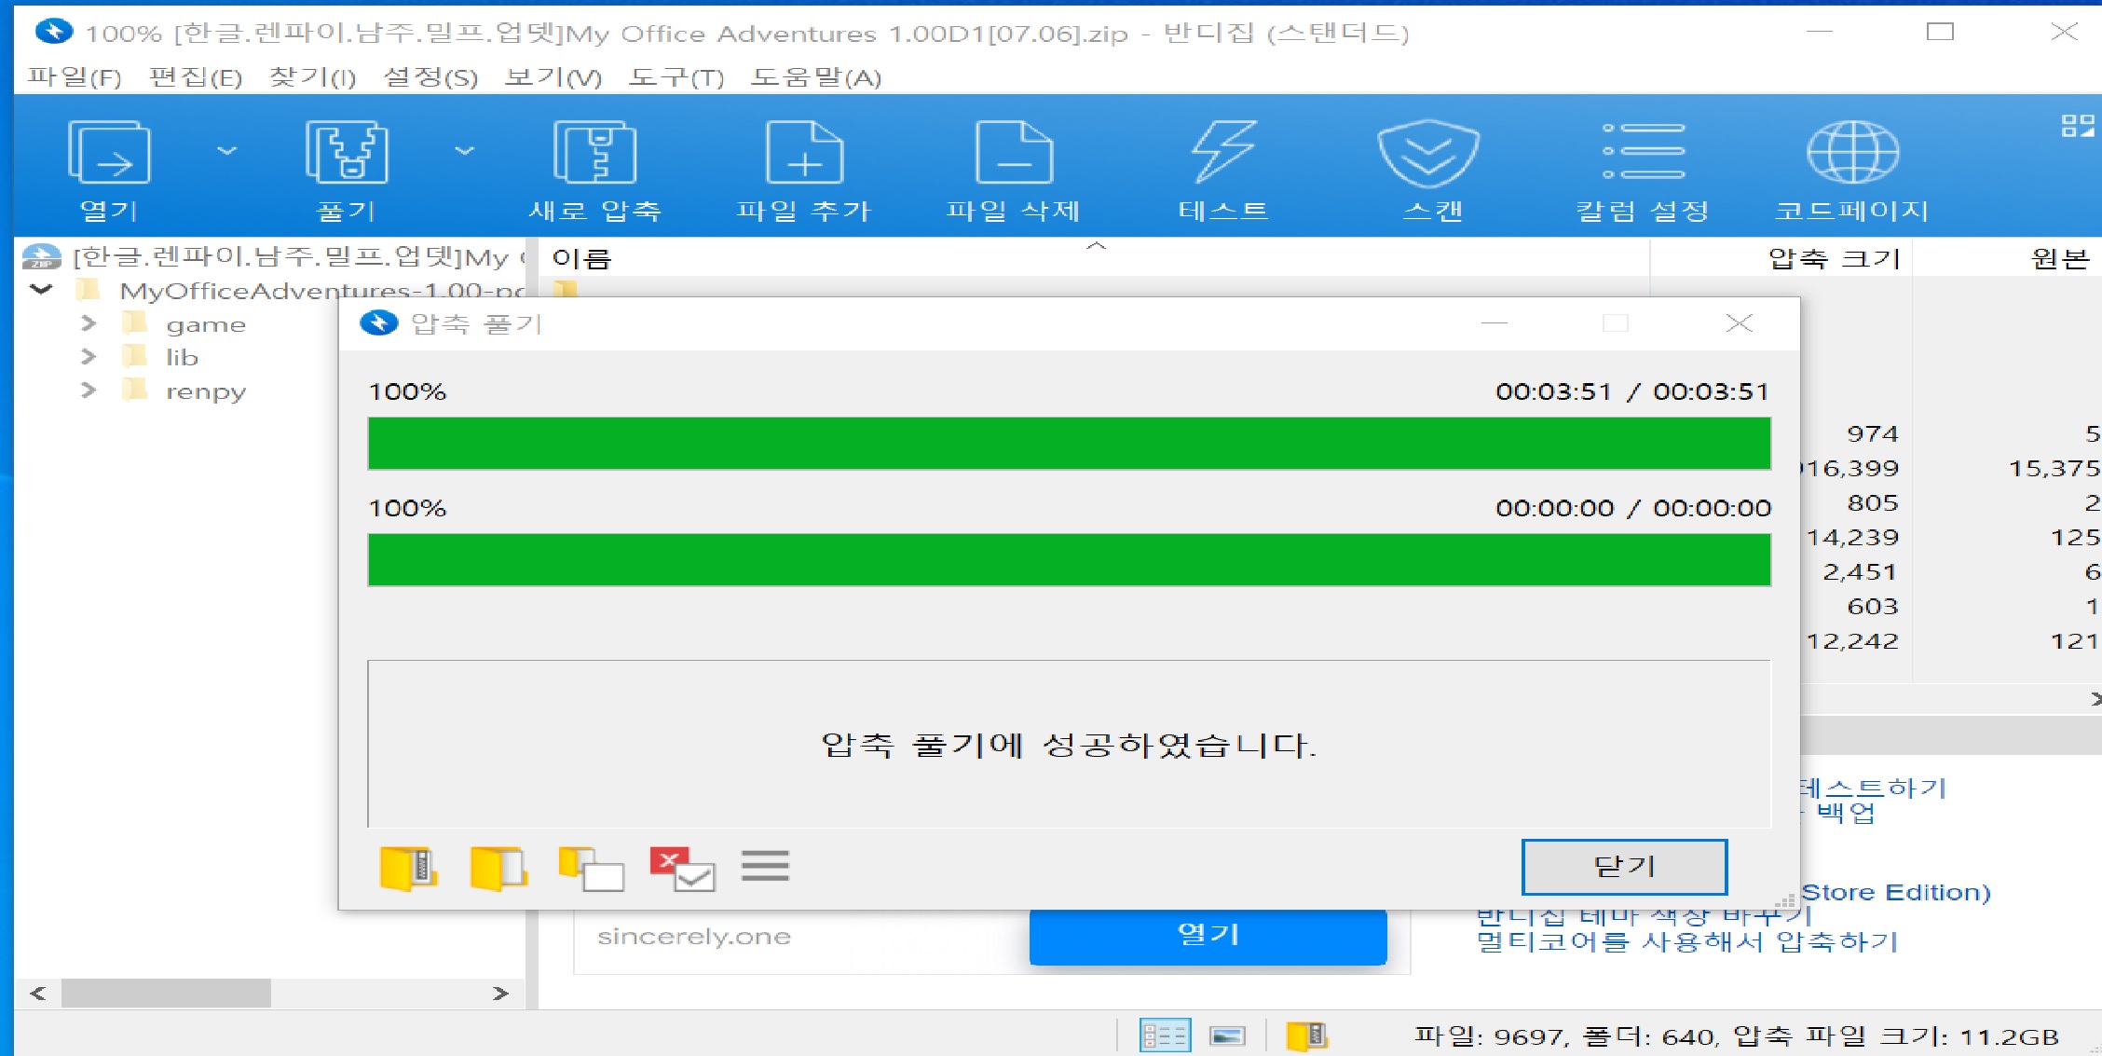Toggle the details list view in the status bar

(1165, 1035)
